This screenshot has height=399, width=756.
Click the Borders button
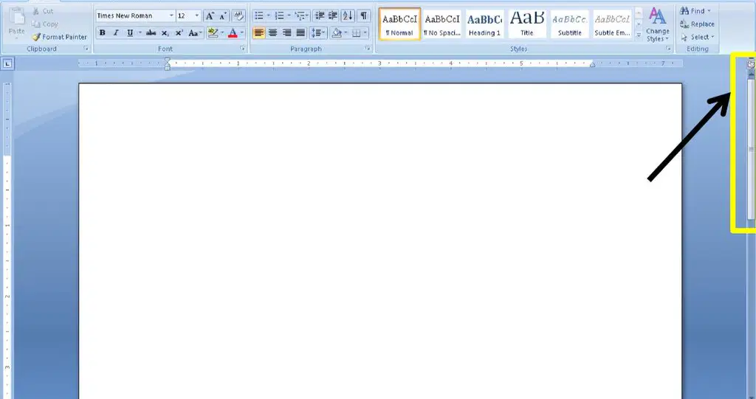(357, 32)
